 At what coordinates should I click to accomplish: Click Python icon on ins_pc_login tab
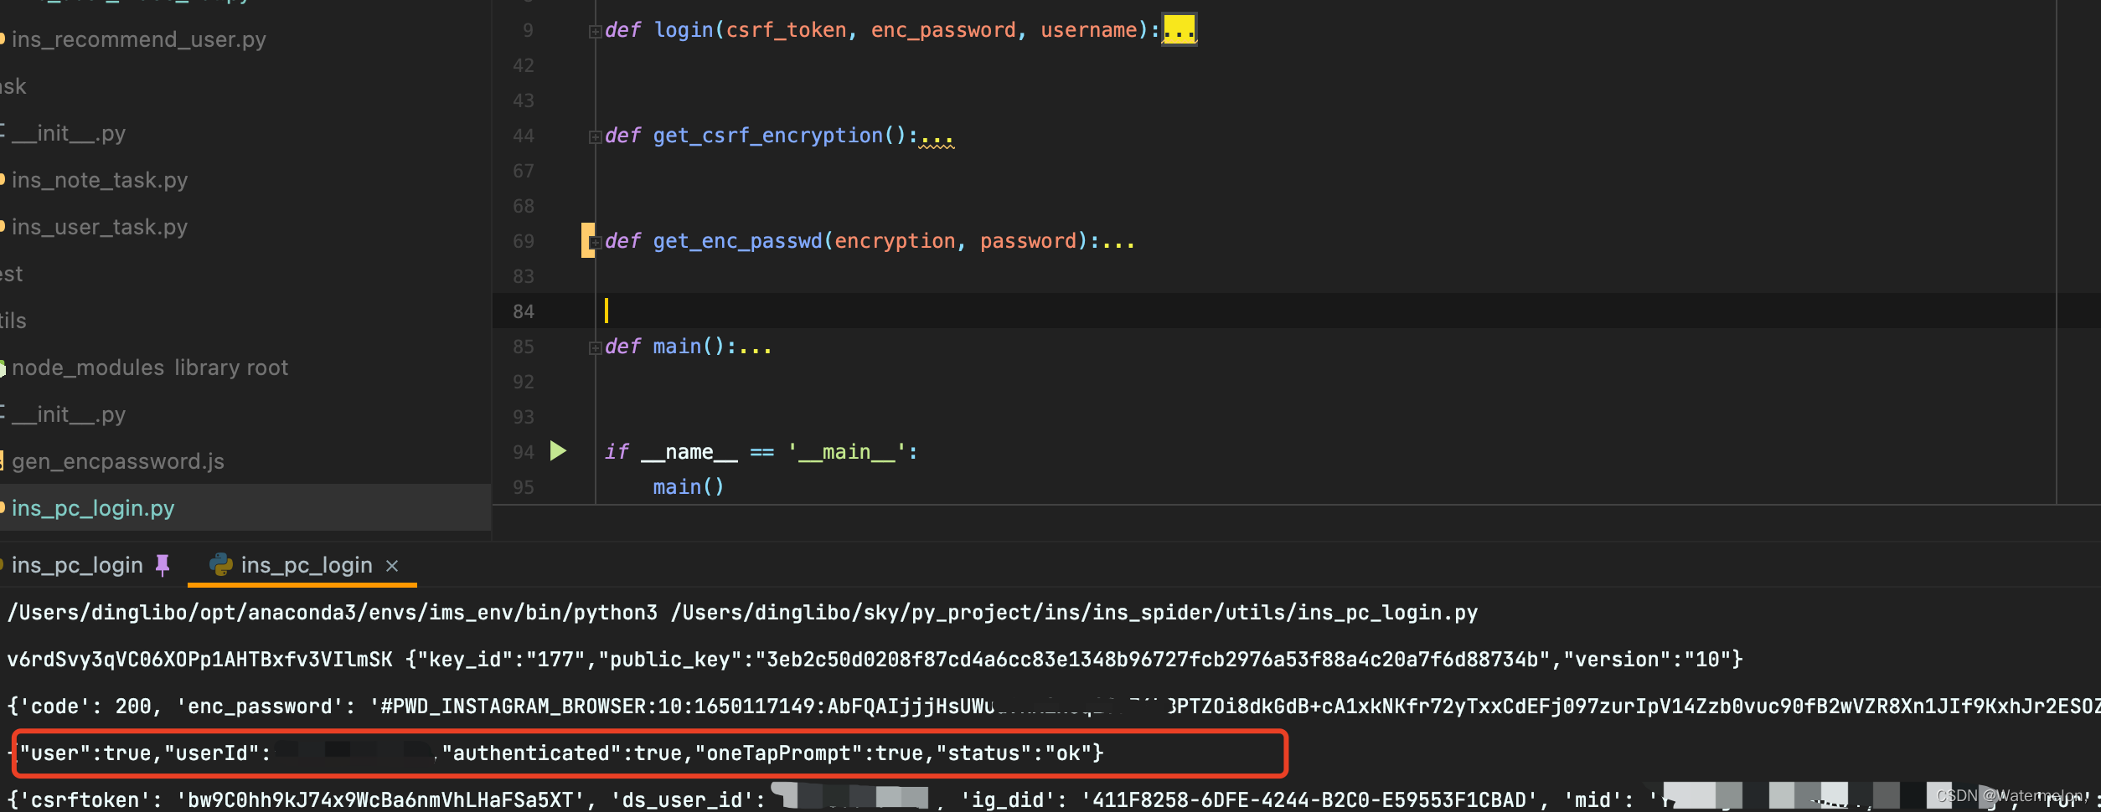coord(221,565)
